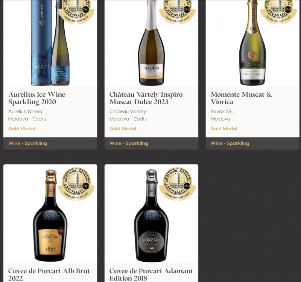The width and height of the screenshot is (301, 282).
Task: Click Wine - Sparkling category under Château Vartely card
Action: [x=129, y=143]
